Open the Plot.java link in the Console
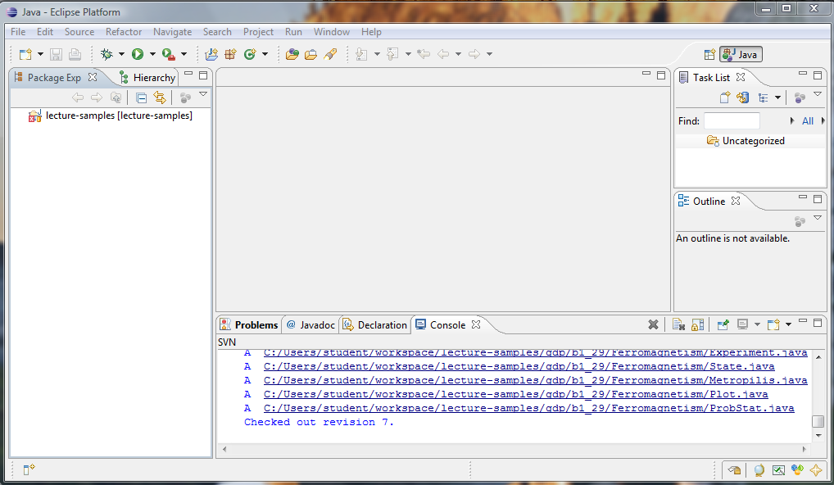The width and height of the screenshot is (834, 485). point(515,394)
